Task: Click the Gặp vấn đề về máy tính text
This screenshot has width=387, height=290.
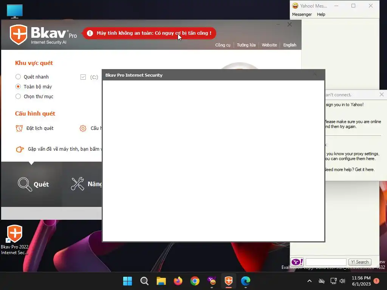Action: (65, 149)
